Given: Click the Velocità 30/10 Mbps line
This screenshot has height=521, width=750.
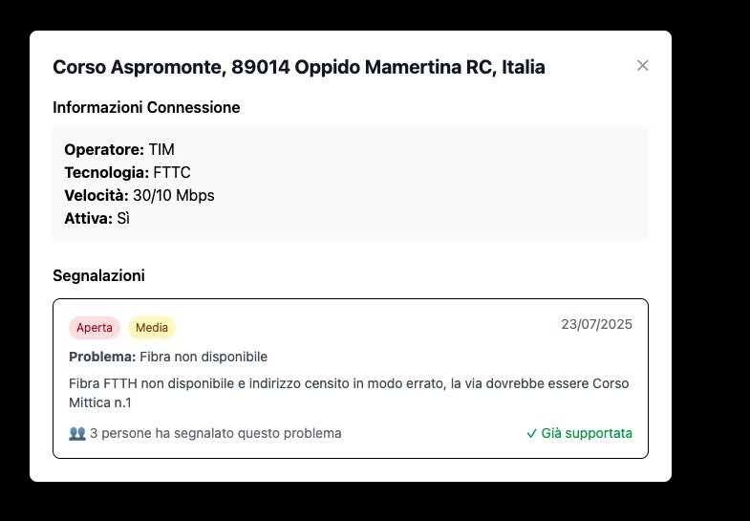Looking at the screenshot, I should [x=139, y=195].
